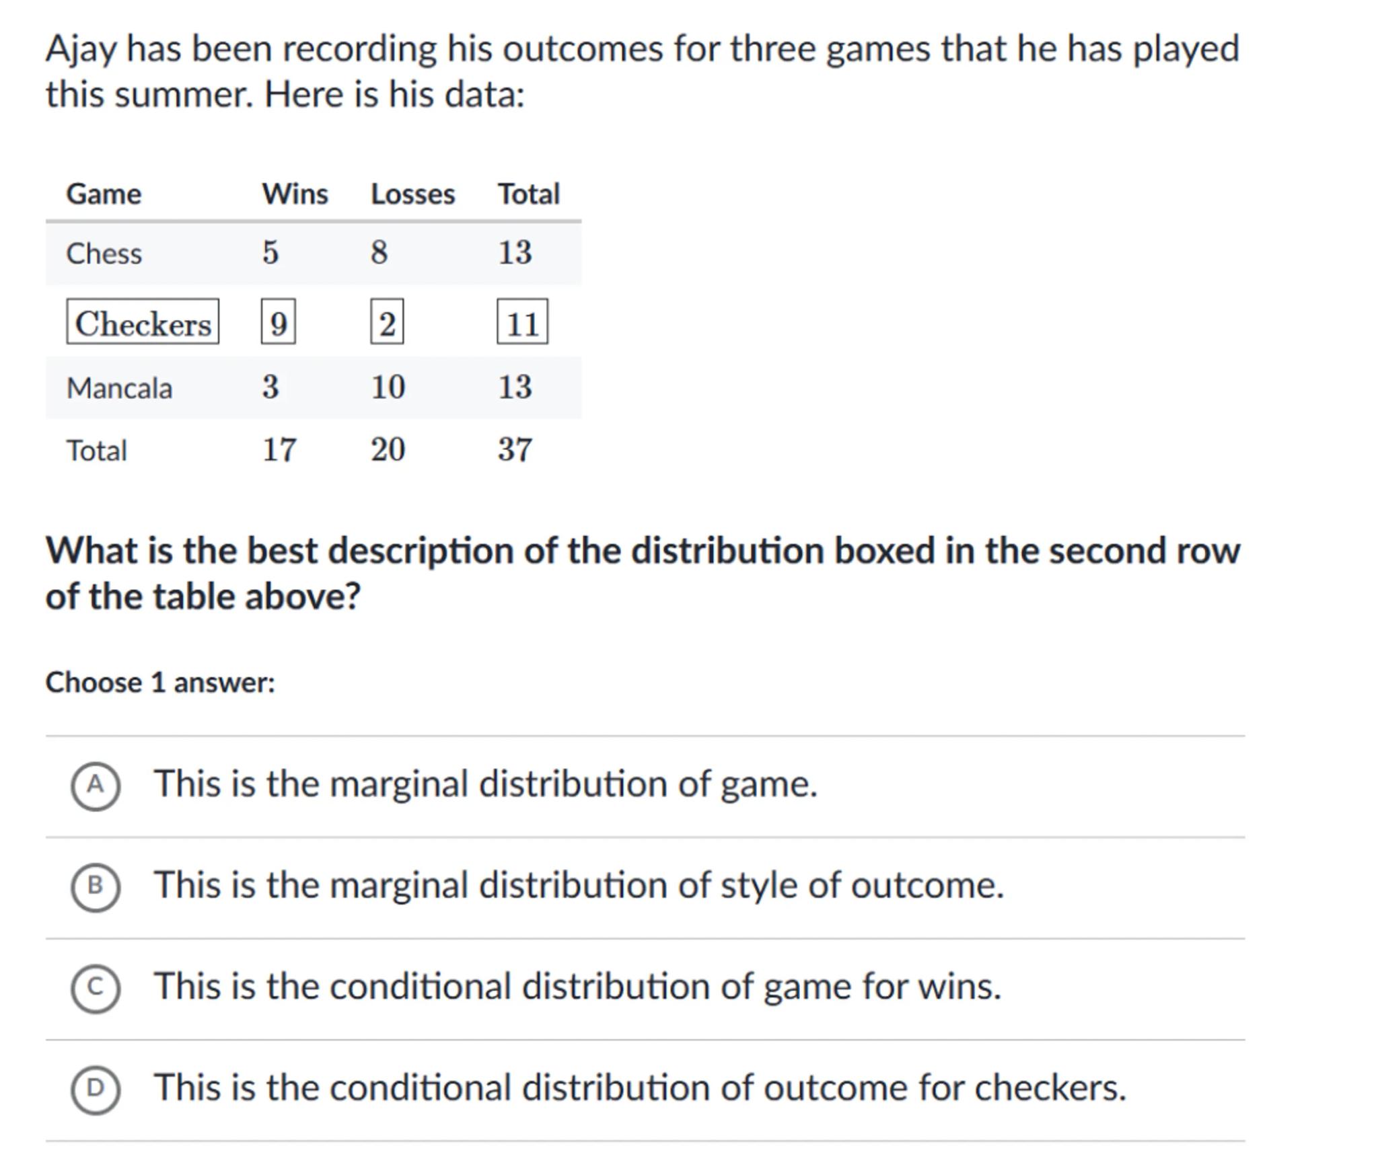Image resolution: width=1378 pixels, height=1175 pixels.
Task: Click the boxed 2 losses cell
Action: click(387, 323)
